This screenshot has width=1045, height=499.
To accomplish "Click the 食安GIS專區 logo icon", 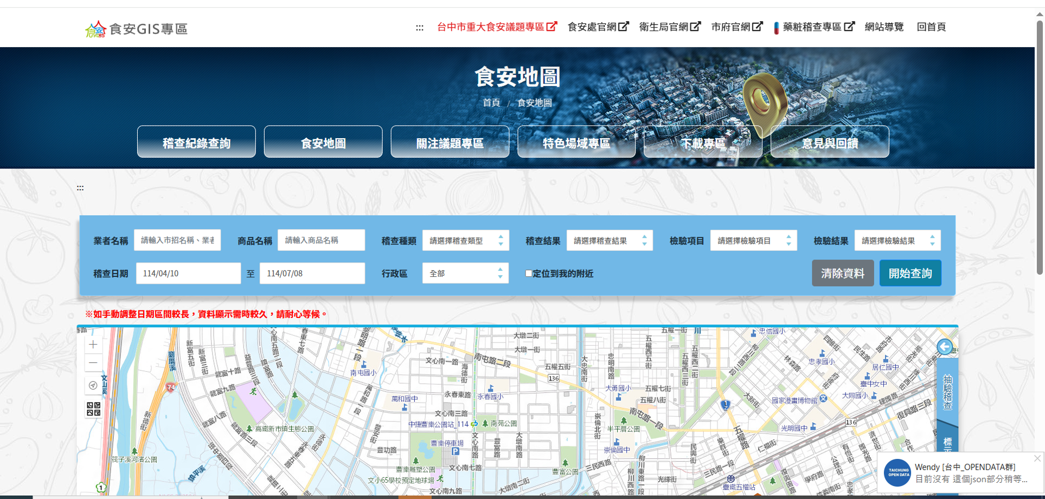I will point(97,28).
